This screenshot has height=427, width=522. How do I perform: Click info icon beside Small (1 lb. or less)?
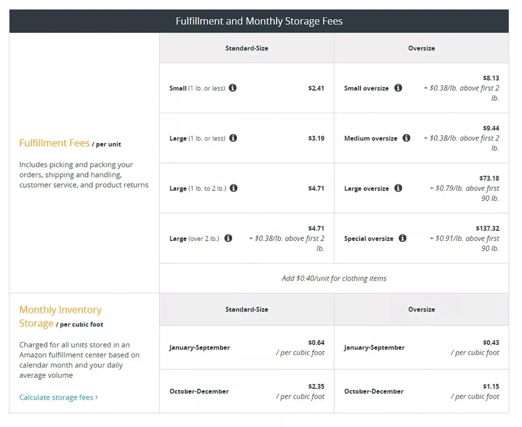232,88
